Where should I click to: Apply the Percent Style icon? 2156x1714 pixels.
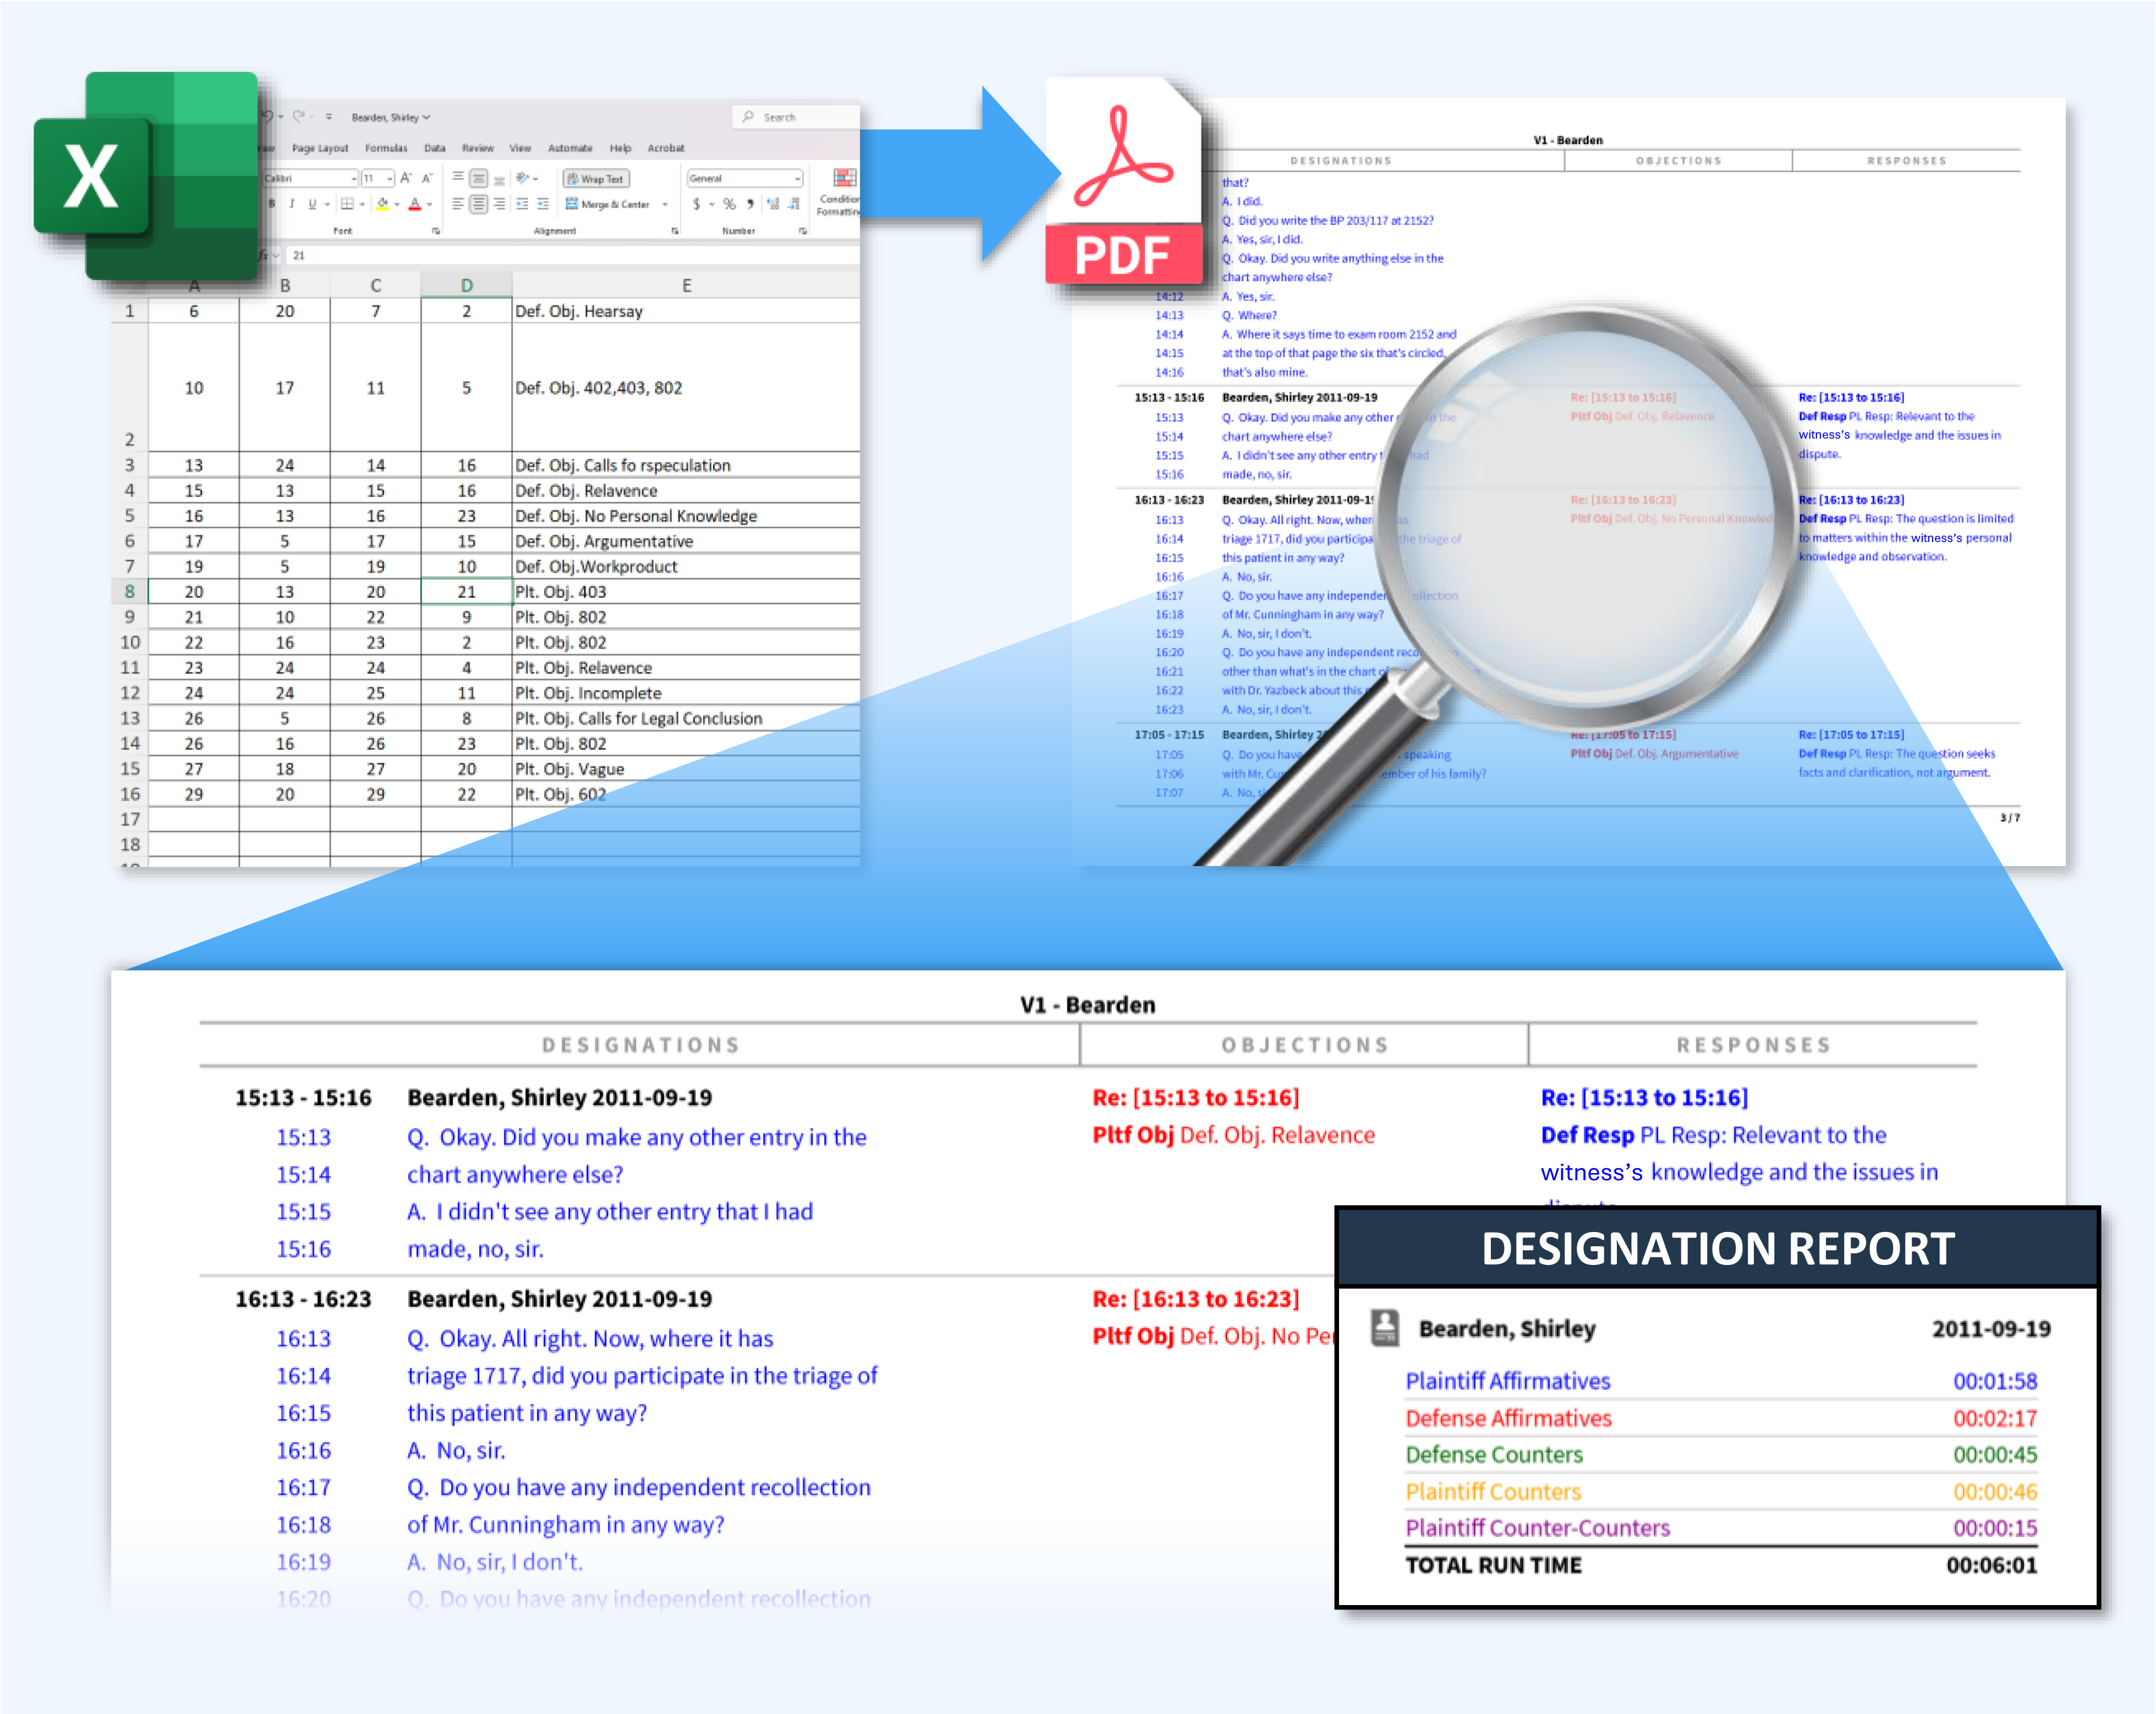click(730, 205)
